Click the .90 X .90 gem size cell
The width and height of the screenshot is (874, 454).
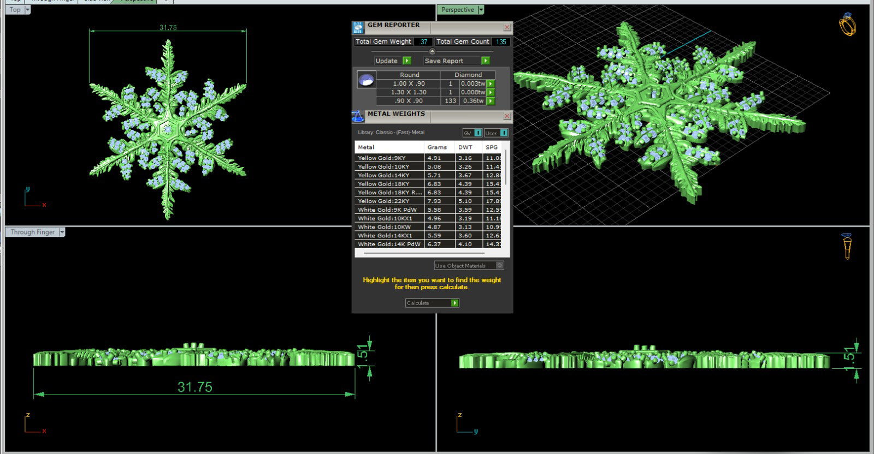[x=409, y=101]
